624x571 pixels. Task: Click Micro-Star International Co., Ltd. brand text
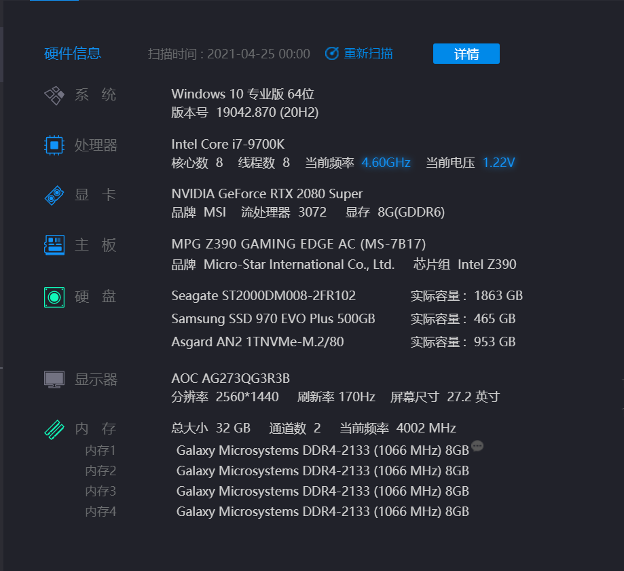tap(299, 265)
